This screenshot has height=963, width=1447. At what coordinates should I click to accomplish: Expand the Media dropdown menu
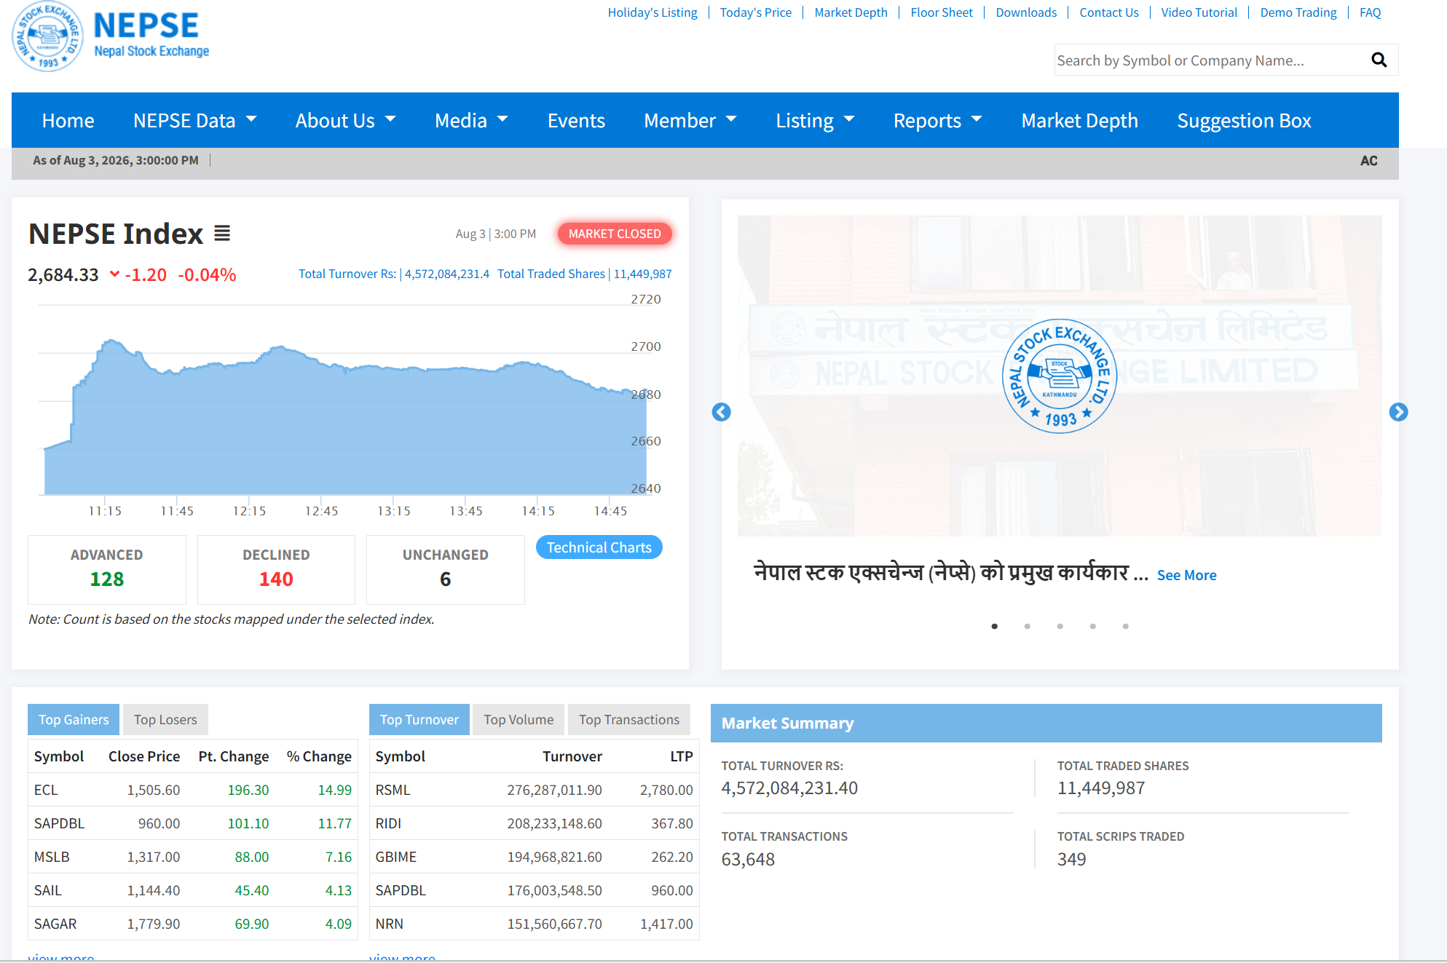tap(471, 120)
